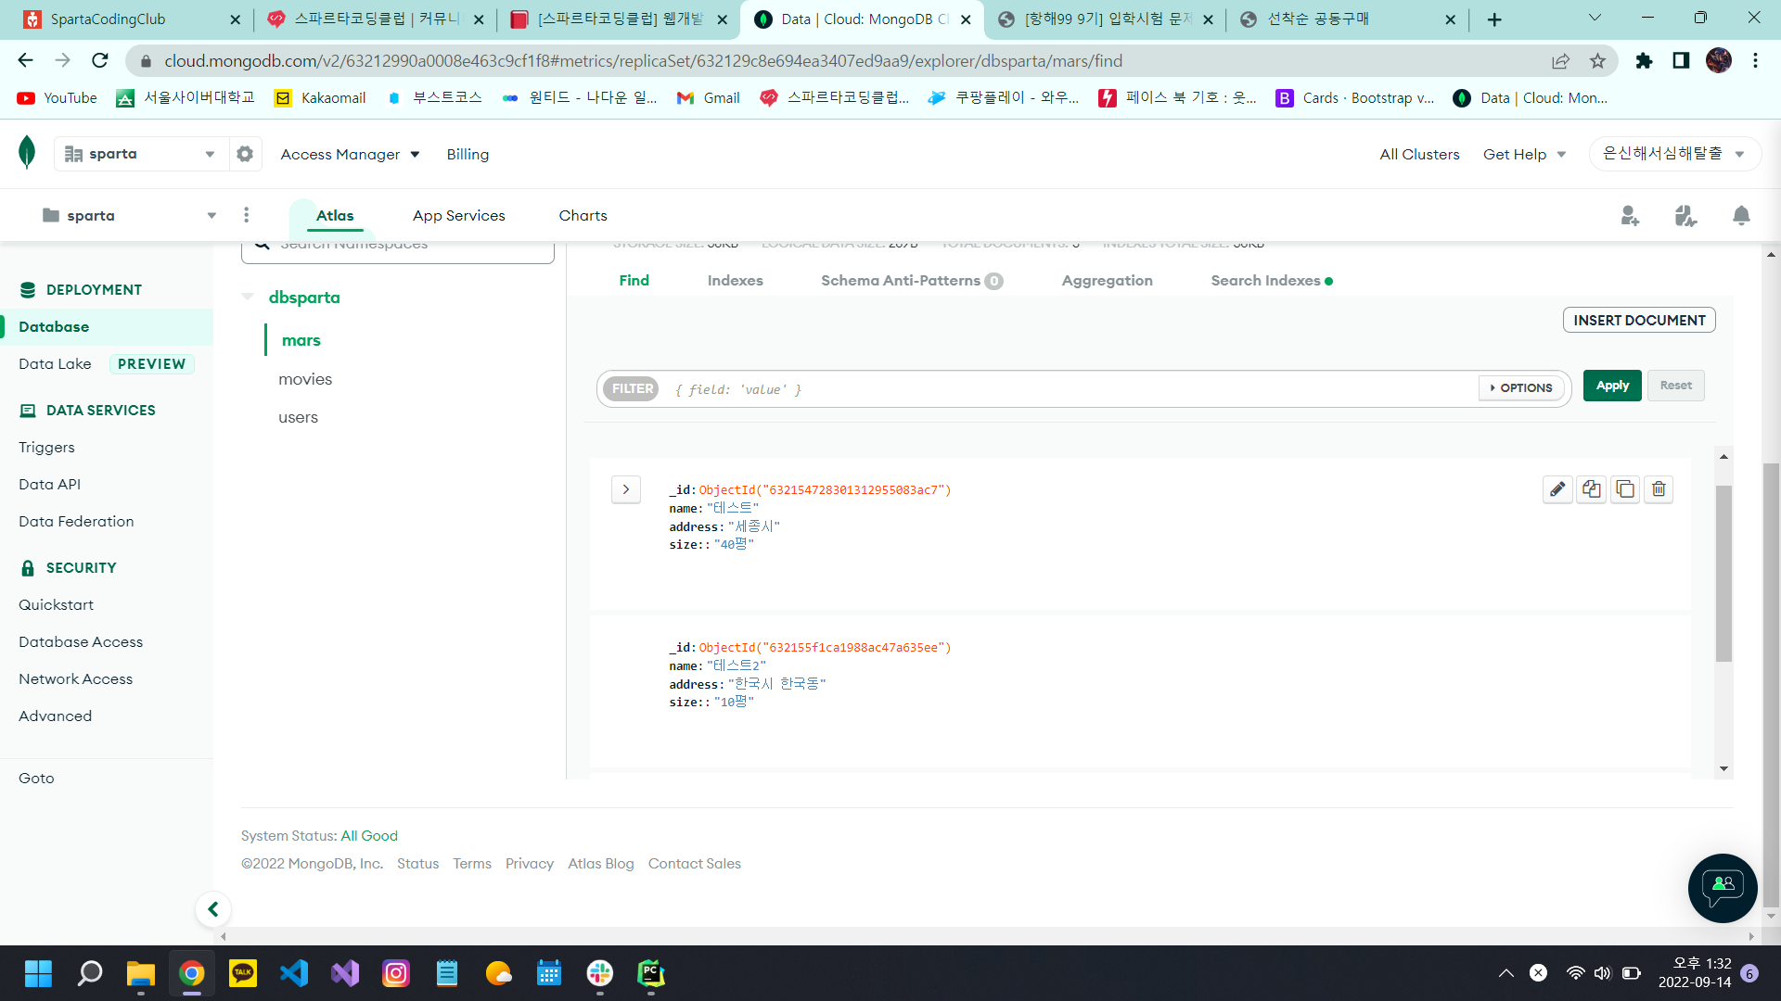Open the Chrome tab search chevron
Image resolution: width=1781 pixels, height=1001 pixels.
pyautogui.click(x=1595, y=19)
